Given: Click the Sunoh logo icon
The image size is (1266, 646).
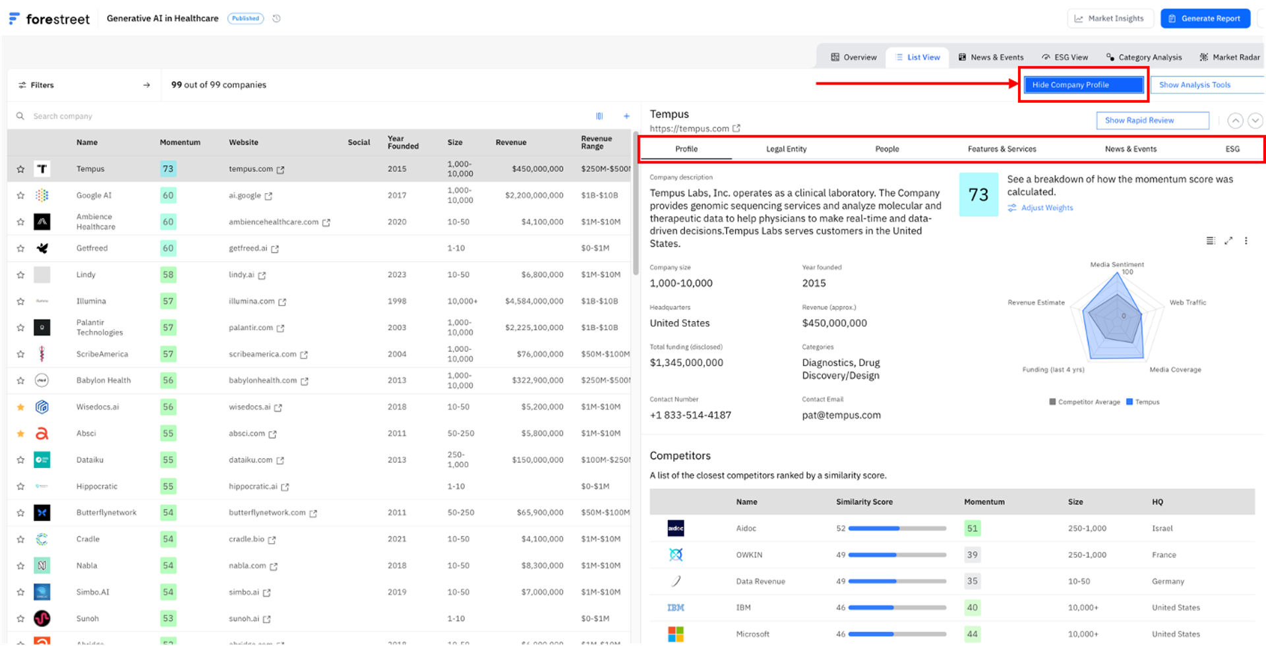Looking at the screenshot, I should point(42,618).
